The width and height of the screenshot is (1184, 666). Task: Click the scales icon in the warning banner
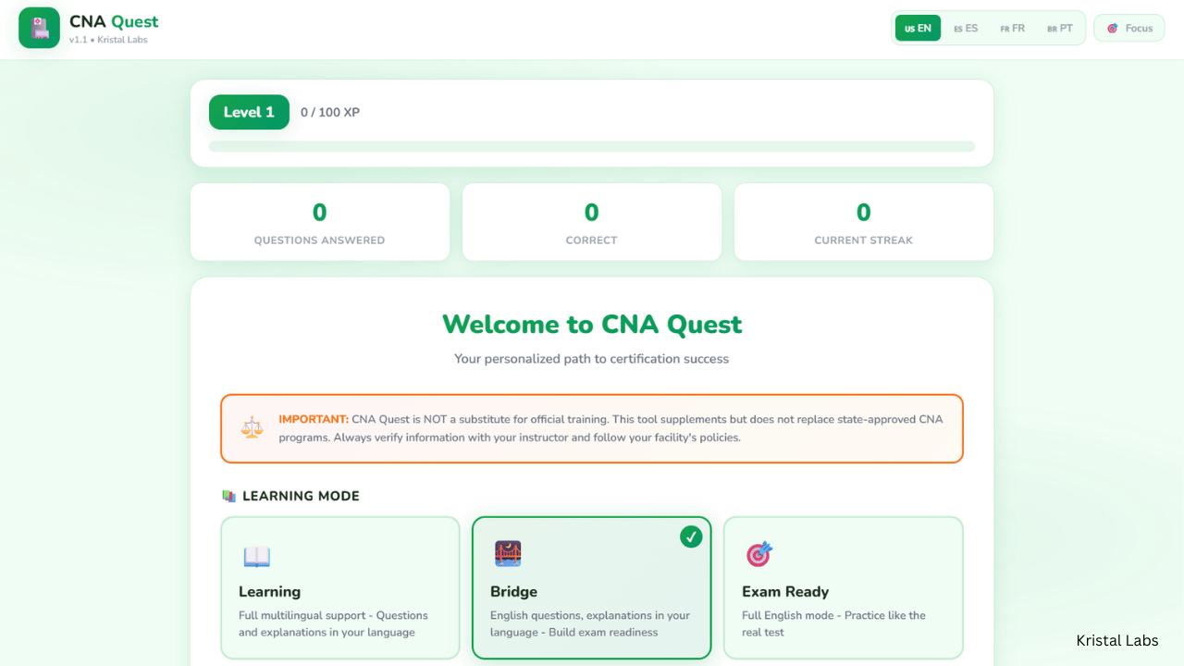[x=252, y=427]
